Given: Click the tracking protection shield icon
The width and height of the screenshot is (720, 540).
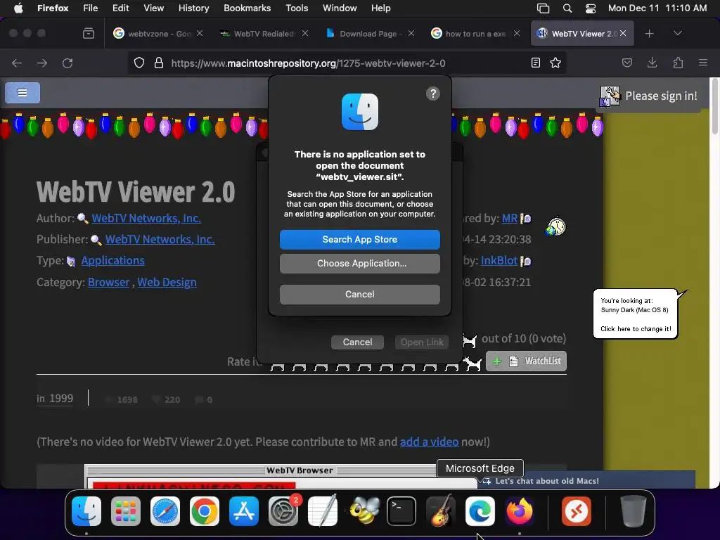Looking at the screenshot, I should click(139, 63).
